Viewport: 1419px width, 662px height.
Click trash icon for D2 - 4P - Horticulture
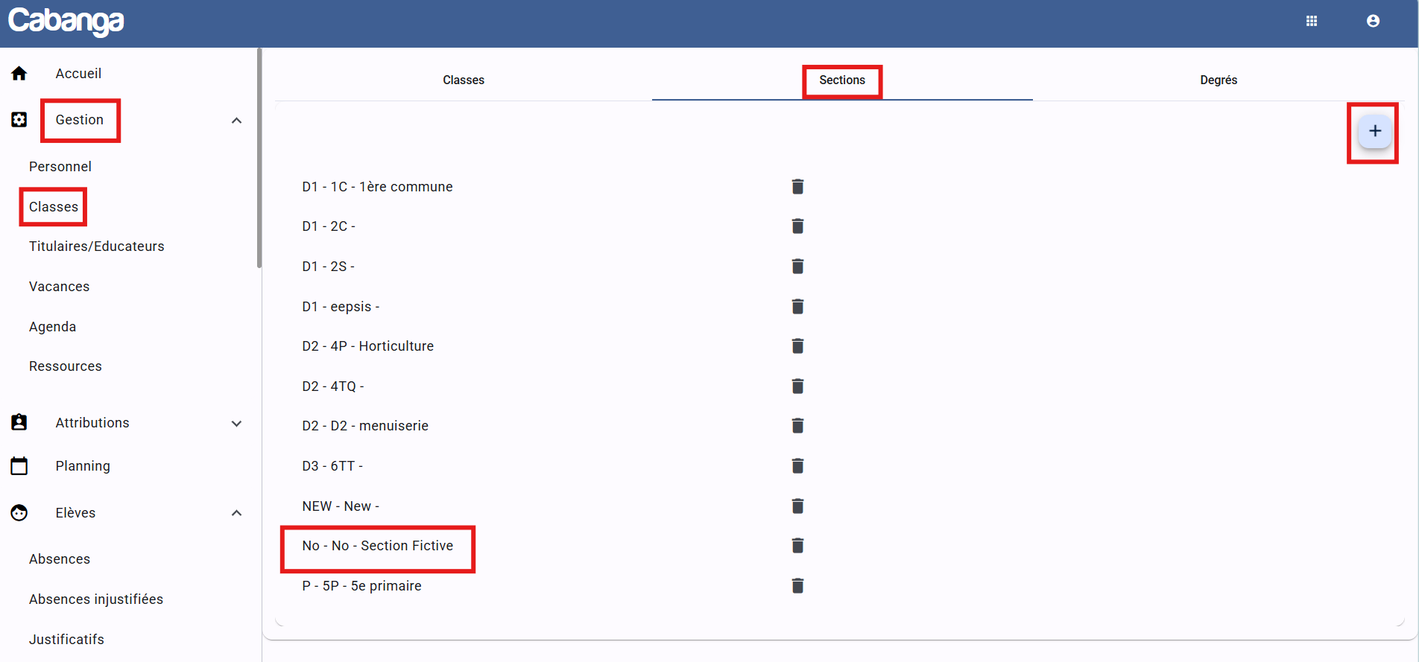point(797,346)
